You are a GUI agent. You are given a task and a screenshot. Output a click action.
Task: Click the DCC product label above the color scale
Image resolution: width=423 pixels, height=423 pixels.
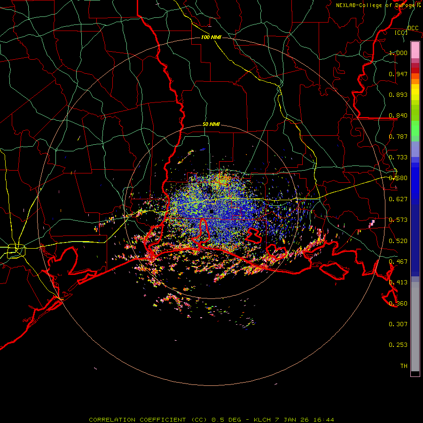pyautogui.click(x=413, y=28)
